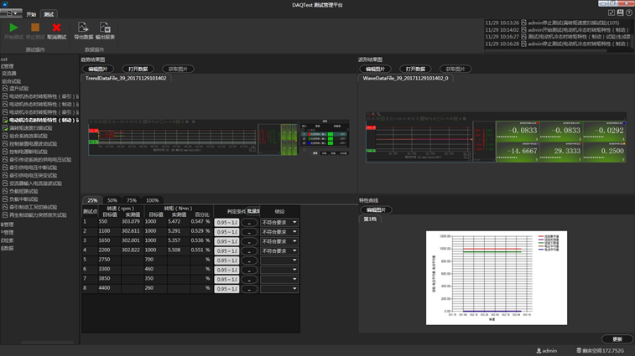The width and height of the screenshot is (635, 356).
Task: Click the 输出报表 output report icon
Action: tap(105, 28)
